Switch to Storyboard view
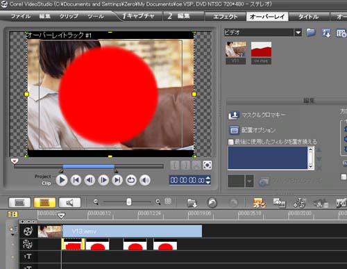347x269 pixels. click(x=19, y=203)
